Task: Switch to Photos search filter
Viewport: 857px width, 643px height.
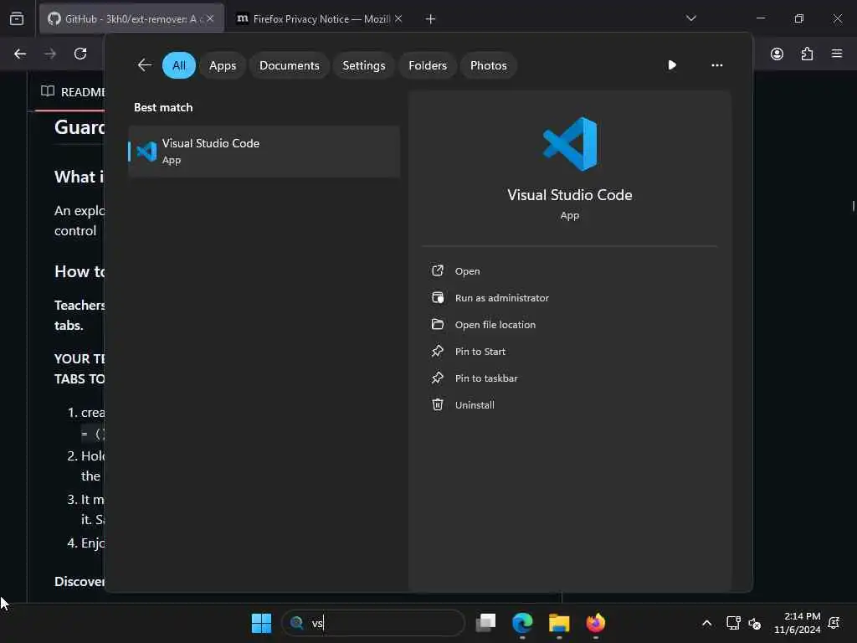Action: 488,65
